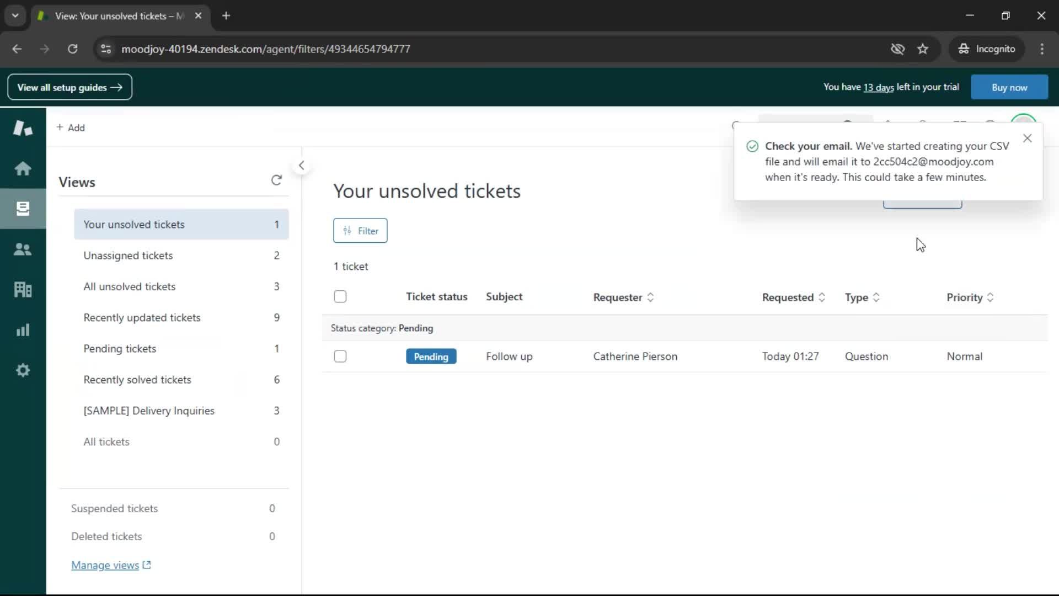Go to the Home dashboard icon

click(23, 168)
